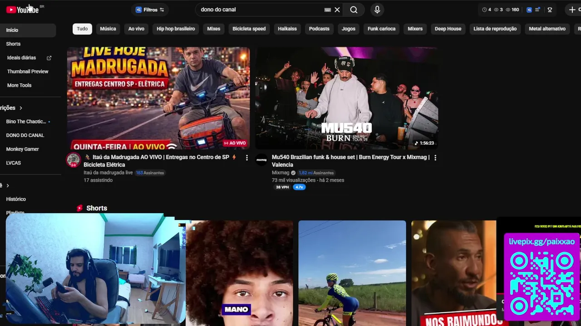This screenshot has width=581, height=326.
Task: Open the on-screen keyboard icon in search
Action: pyautogui.click(x=328, y=10)
